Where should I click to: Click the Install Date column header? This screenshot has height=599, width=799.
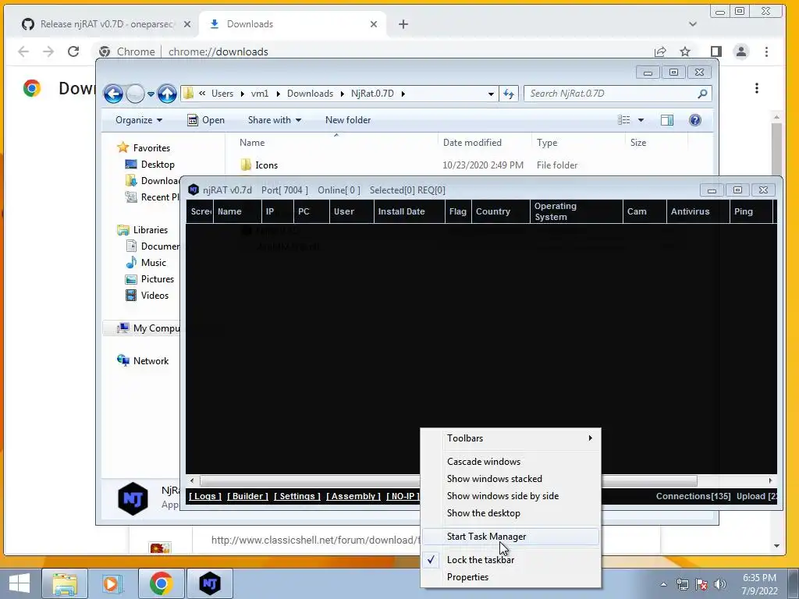[409, 211]
